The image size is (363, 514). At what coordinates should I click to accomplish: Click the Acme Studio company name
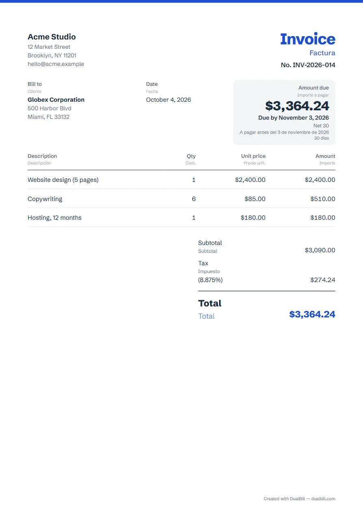(52, 37)
